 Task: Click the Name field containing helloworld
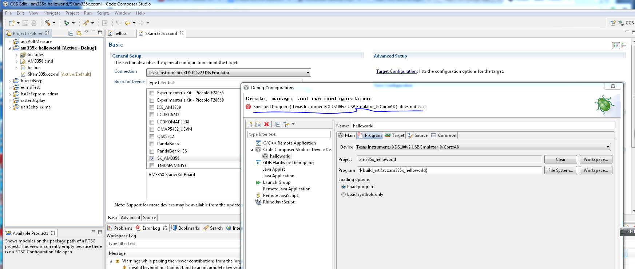(x=483, y=126)
